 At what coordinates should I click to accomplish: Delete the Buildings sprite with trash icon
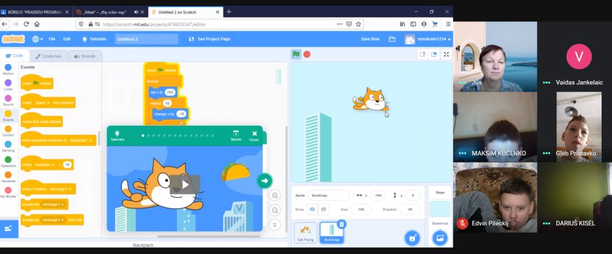pos(341,224)
